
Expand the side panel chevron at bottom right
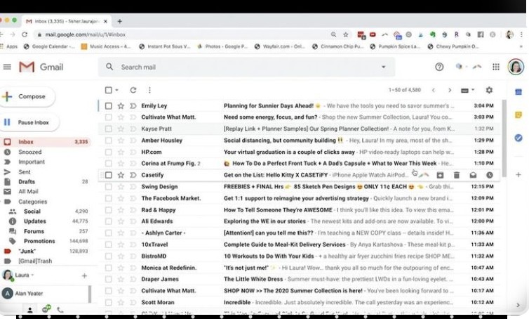pyautogui.click(x=518, y=305)
